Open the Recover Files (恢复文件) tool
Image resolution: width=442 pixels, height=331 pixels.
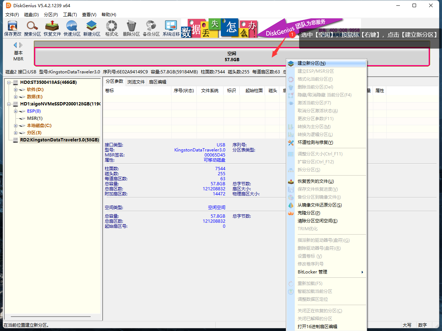pyautogui.click(x=52, y=28)
